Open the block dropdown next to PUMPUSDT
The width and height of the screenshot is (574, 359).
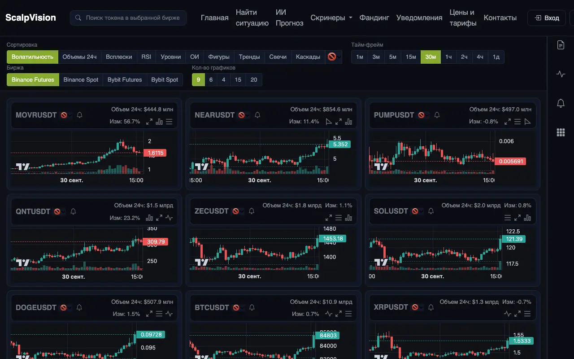pyautogui.click(x=423, y=115)
